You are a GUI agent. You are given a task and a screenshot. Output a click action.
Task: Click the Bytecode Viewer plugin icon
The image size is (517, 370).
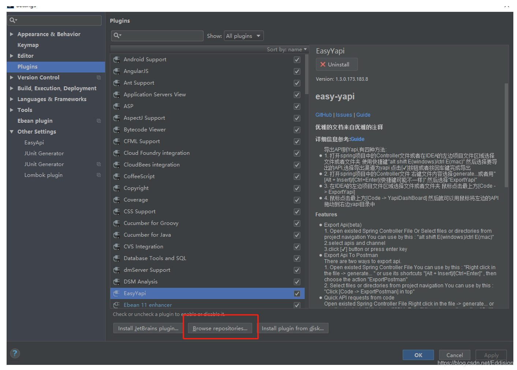click(x=116, y=129)
